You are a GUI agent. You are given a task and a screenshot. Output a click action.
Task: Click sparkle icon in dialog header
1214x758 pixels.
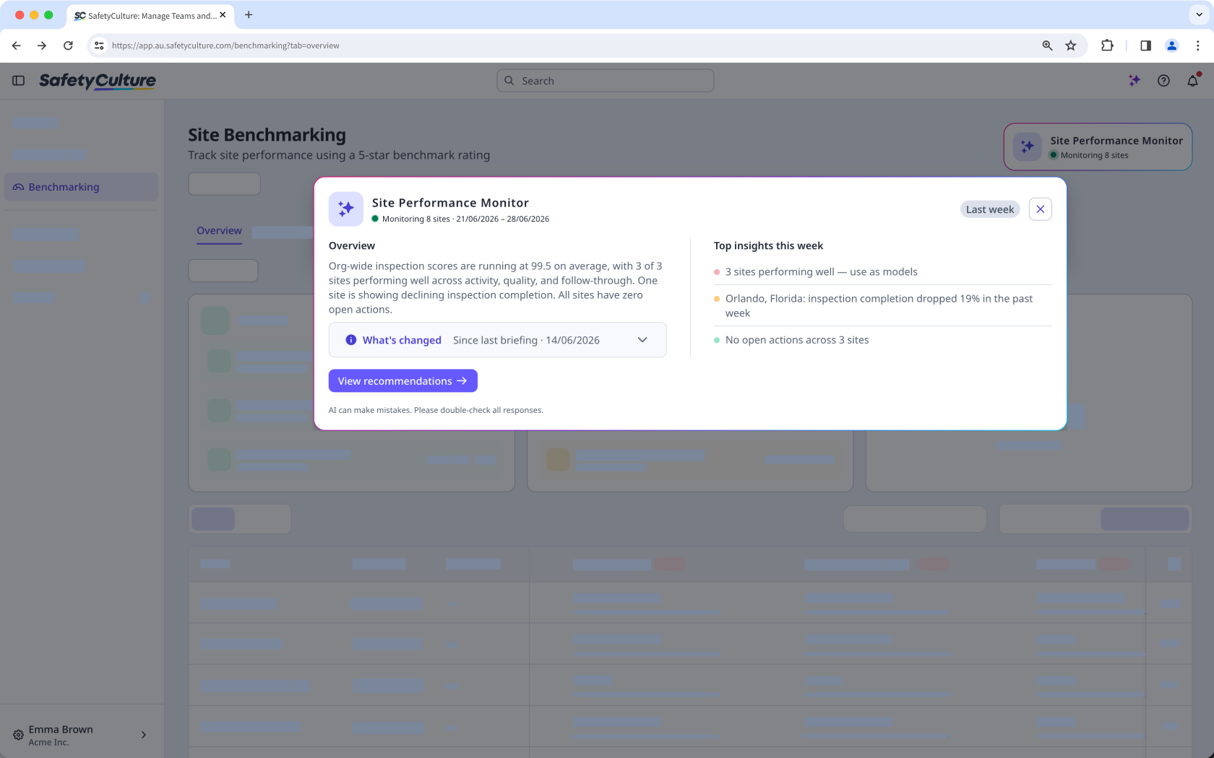pos(346,209)
